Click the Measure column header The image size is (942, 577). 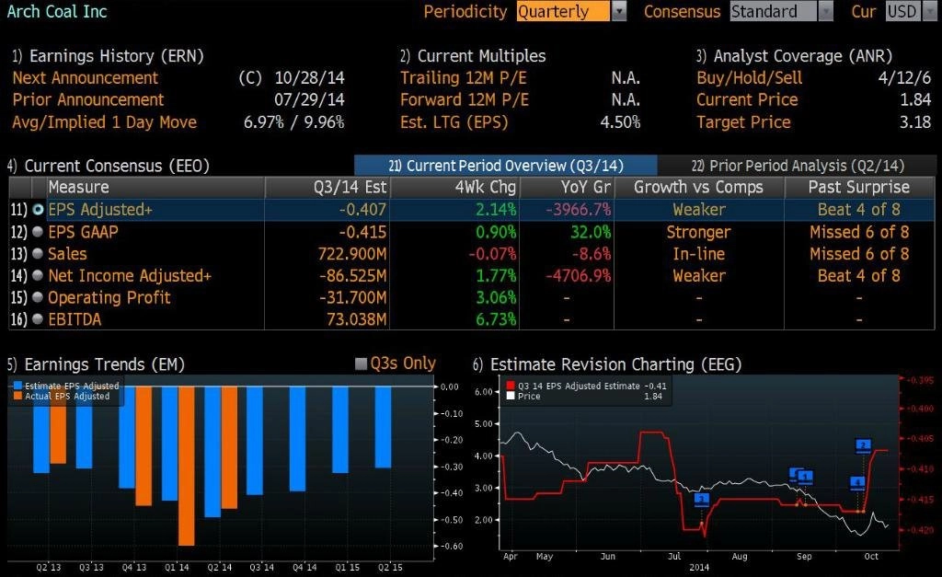(155, 188)
